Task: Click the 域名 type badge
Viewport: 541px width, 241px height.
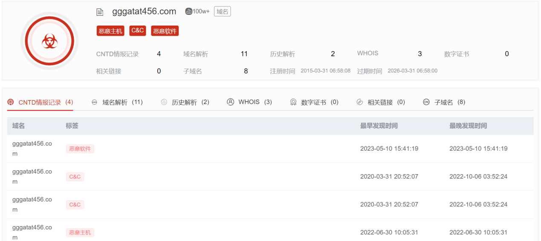Action: [222, 11]
